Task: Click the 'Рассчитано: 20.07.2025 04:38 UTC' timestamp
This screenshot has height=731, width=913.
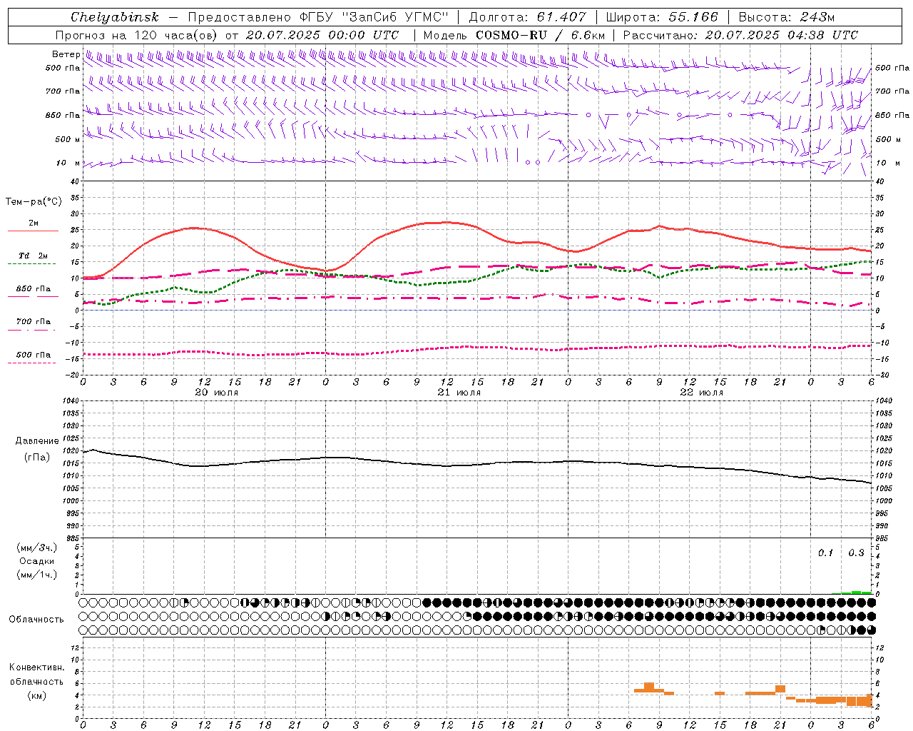Action: [x=740, y=35]
